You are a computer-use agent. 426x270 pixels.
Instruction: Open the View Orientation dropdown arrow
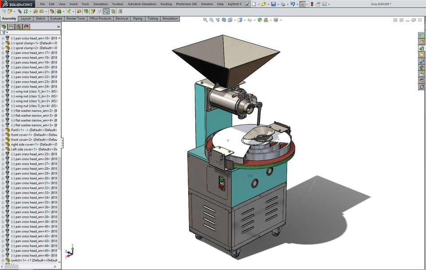click(235, 20)
